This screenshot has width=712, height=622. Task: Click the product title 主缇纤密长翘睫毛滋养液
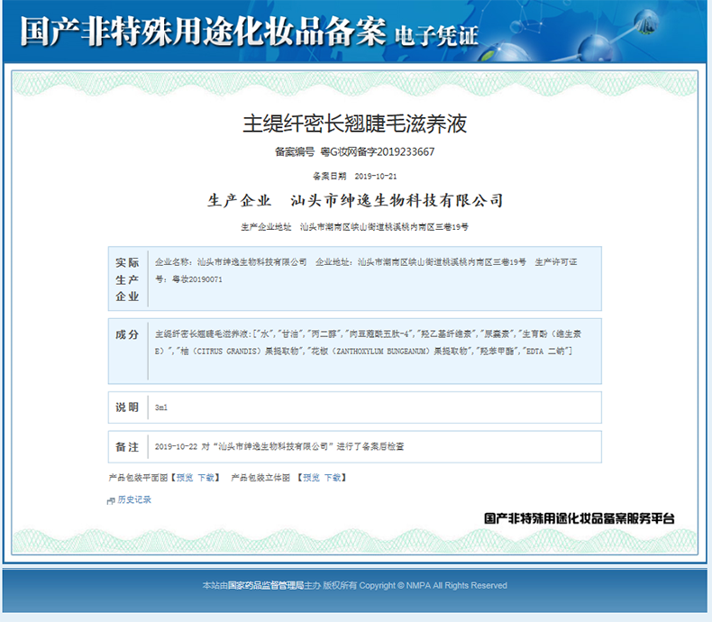354,123
